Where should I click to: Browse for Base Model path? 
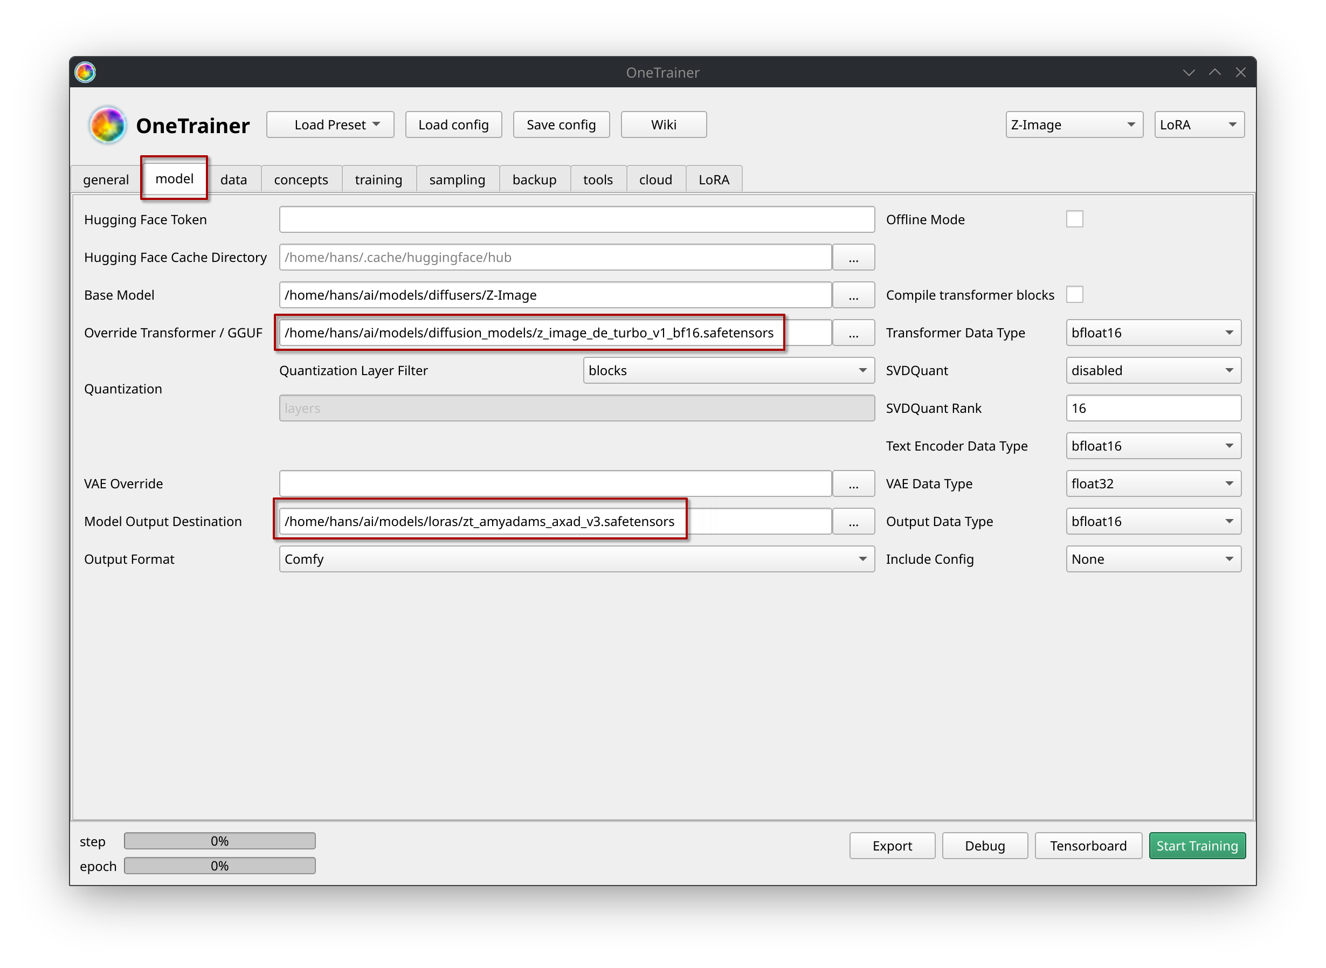point(853,295)
